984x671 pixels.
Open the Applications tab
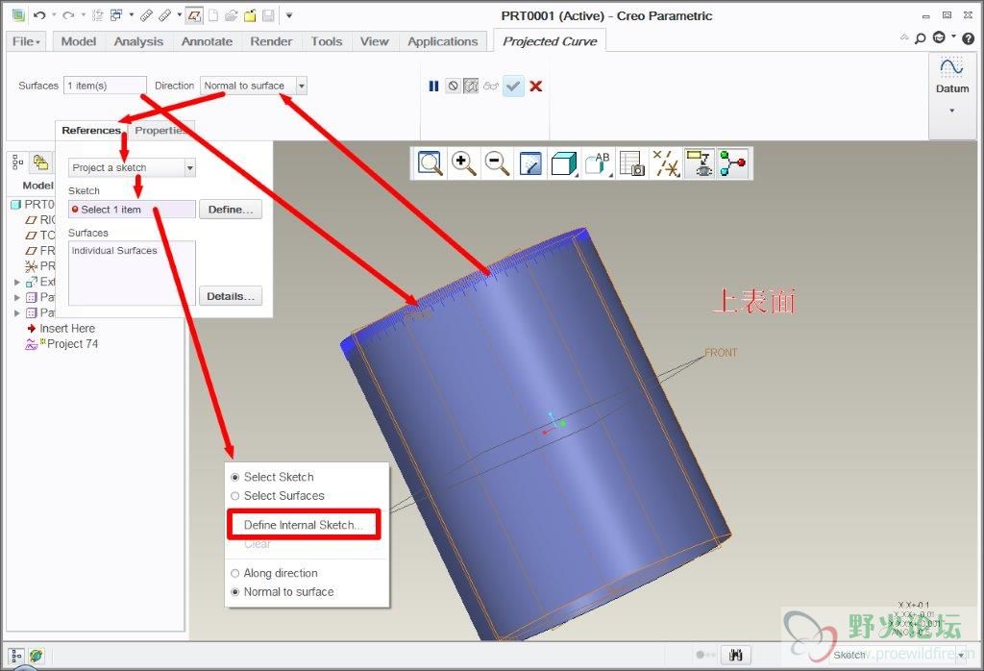coord(442,41)
